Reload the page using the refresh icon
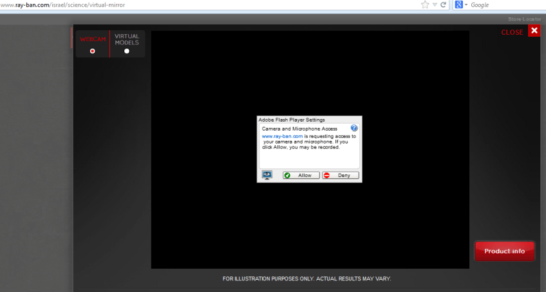 (444, 5)
